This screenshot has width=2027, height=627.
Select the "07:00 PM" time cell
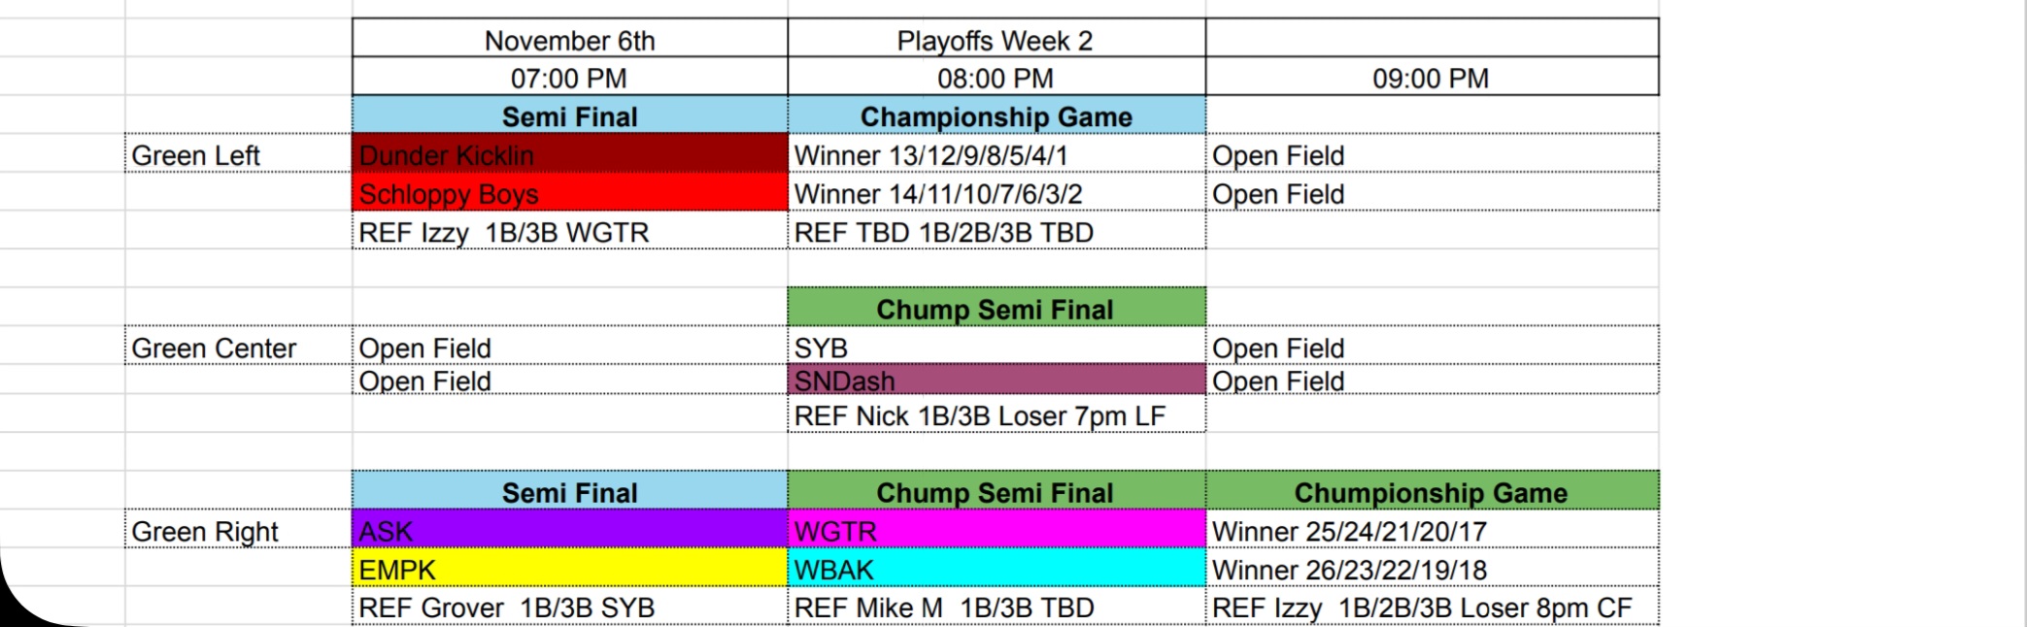click(569, 78)
